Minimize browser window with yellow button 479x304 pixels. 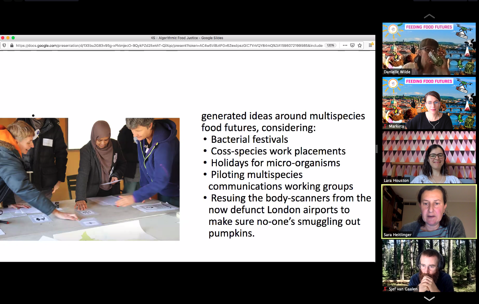pyautogui.click(x=8, y=38)
